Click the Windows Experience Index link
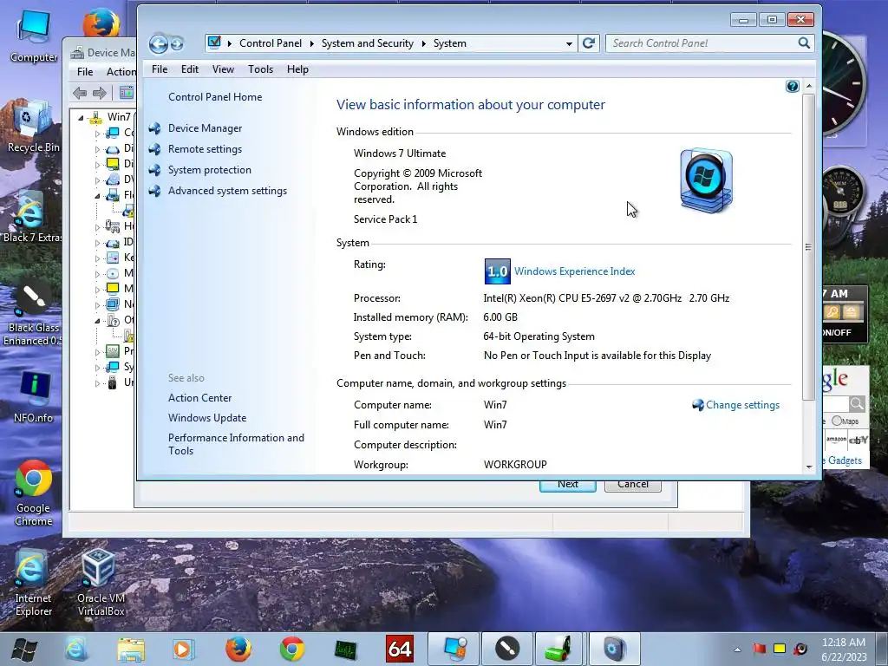 (574, 271)
